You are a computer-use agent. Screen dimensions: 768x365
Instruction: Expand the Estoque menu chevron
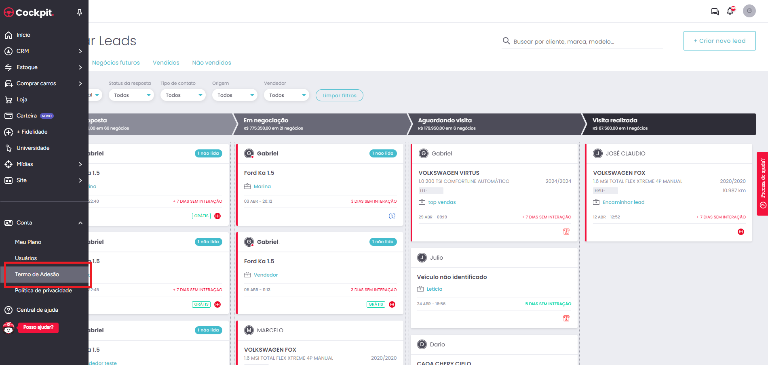[x=80, y=67]
